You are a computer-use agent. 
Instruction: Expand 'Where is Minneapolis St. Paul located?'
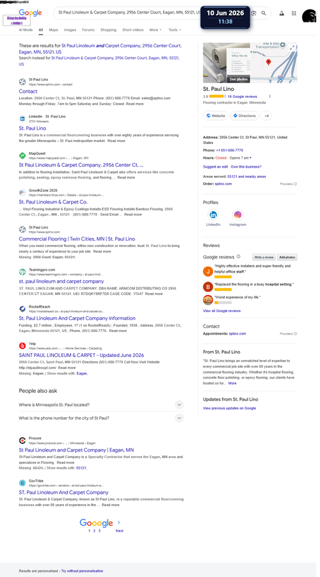101,405
